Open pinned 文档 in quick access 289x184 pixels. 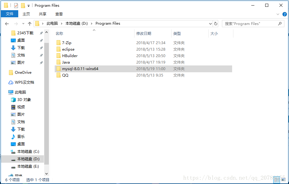(21, 55)
